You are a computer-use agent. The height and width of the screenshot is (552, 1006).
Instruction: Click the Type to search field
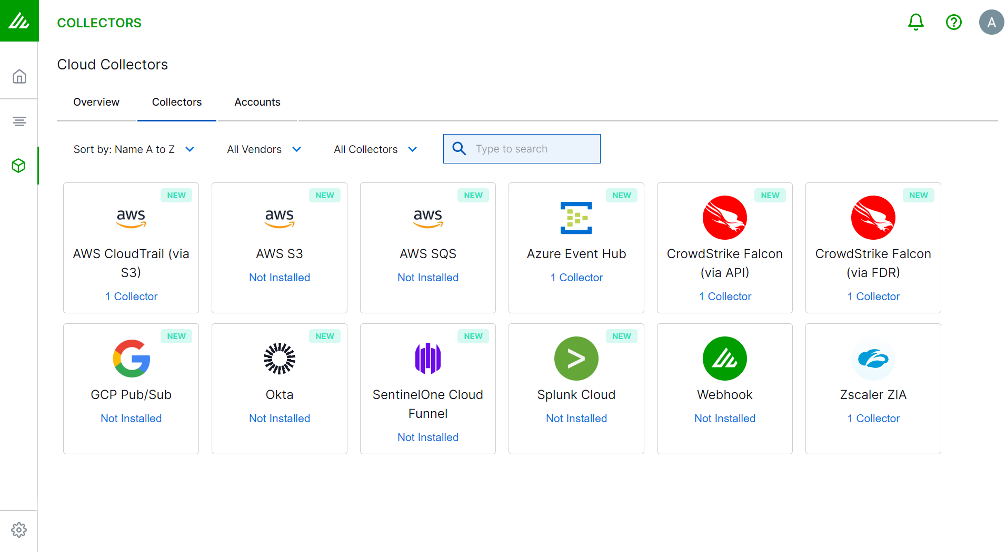click(x=522, y=149)
